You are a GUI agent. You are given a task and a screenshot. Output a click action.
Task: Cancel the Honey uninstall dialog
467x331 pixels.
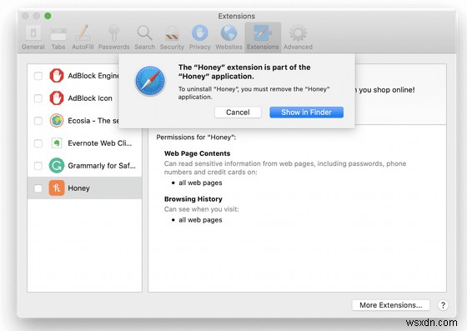click(x=238, y=113)
